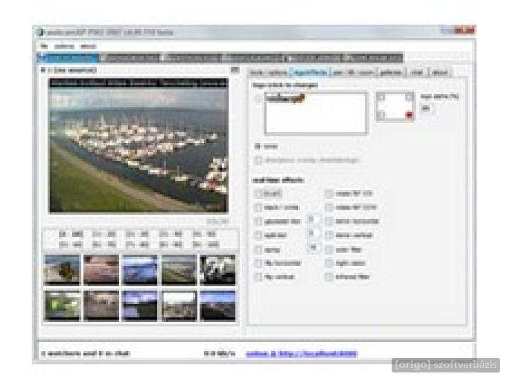Enable the noise effect
This screenshot has width=507, height=380.
tap(258, 250)
